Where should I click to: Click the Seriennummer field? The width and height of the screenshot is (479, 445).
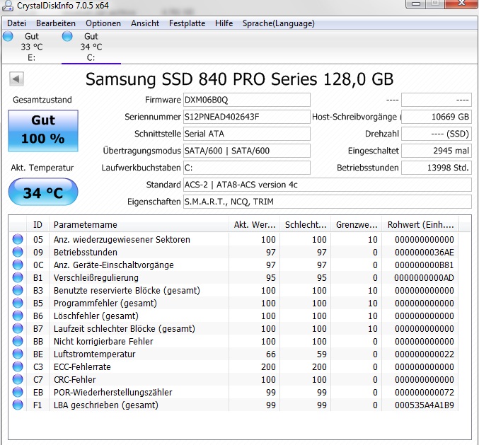tap(247, 117)
